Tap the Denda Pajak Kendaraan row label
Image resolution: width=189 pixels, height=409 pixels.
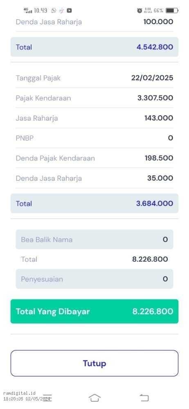click(x=55, y=158)
